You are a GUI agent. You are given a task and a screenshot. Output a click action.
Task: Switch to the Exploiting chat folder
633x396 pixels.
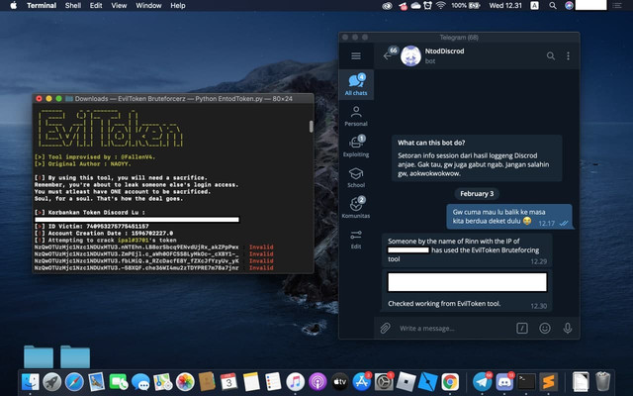[356, 147]
